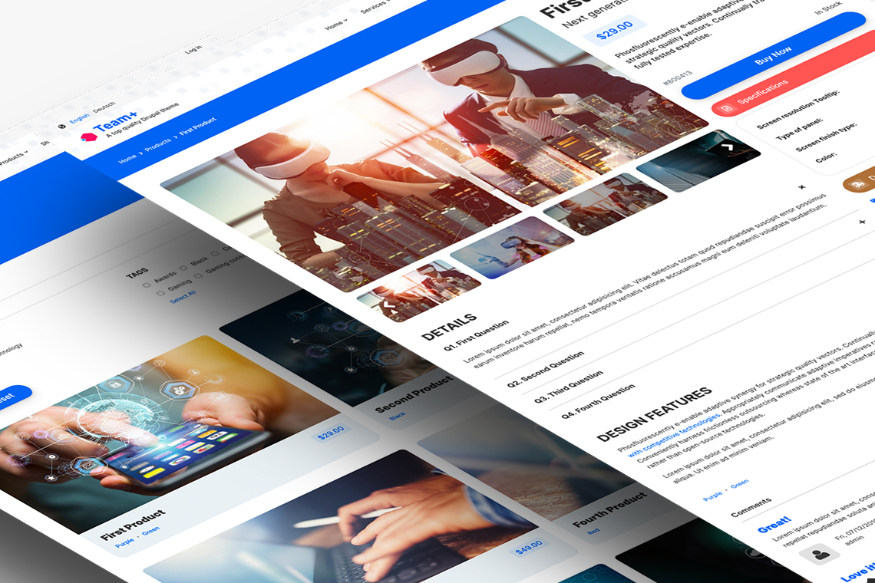The height and width of the screenshot is (583, 875).
Task: Check the Awards tag checkbox
Action: pyautogui.click(x=147, y=285)
